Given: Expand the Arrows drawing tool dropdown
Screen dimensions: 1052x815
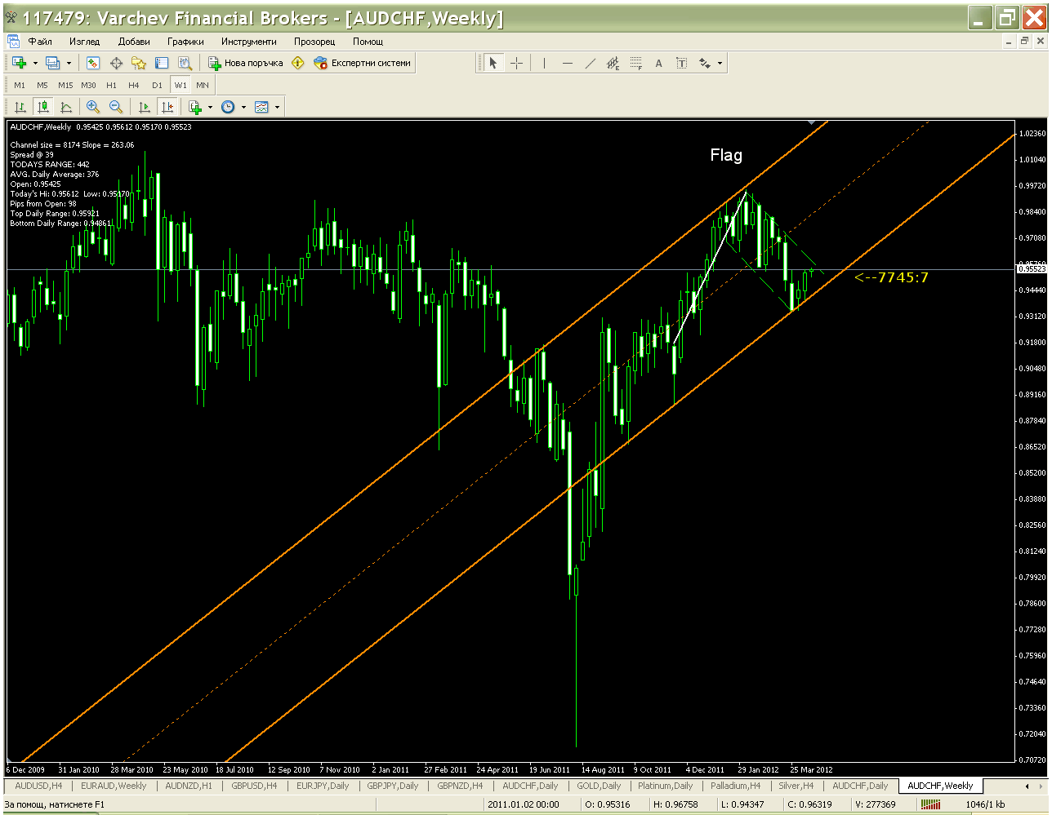Looking at the screenshot, I should (720, 63).
